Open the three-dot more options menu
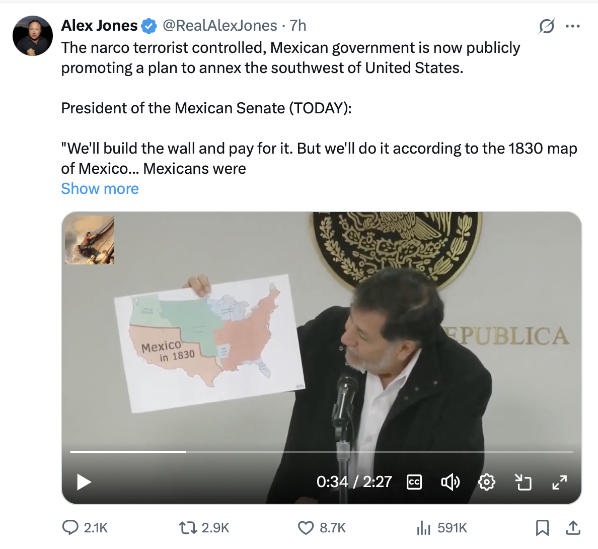Screen dimensions: 598x549 click(x=572, y=26)
